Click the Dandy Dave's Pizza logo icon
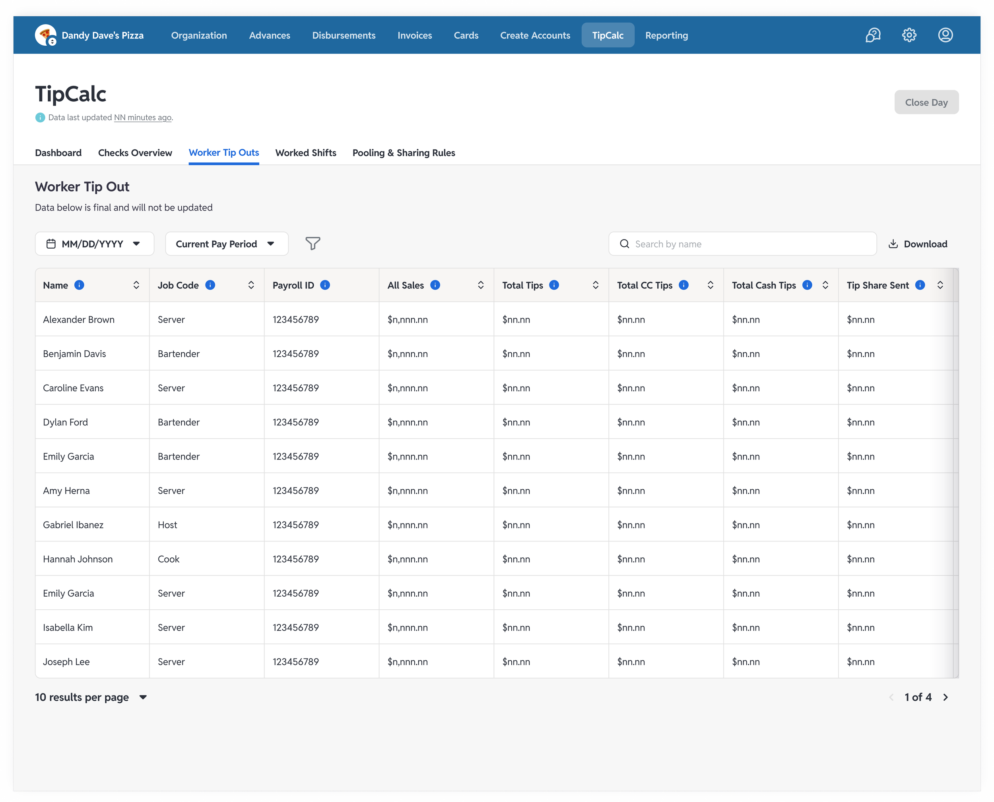Viewport: 994px width, 802px height. pyautogui.click(x=45, y=35)
